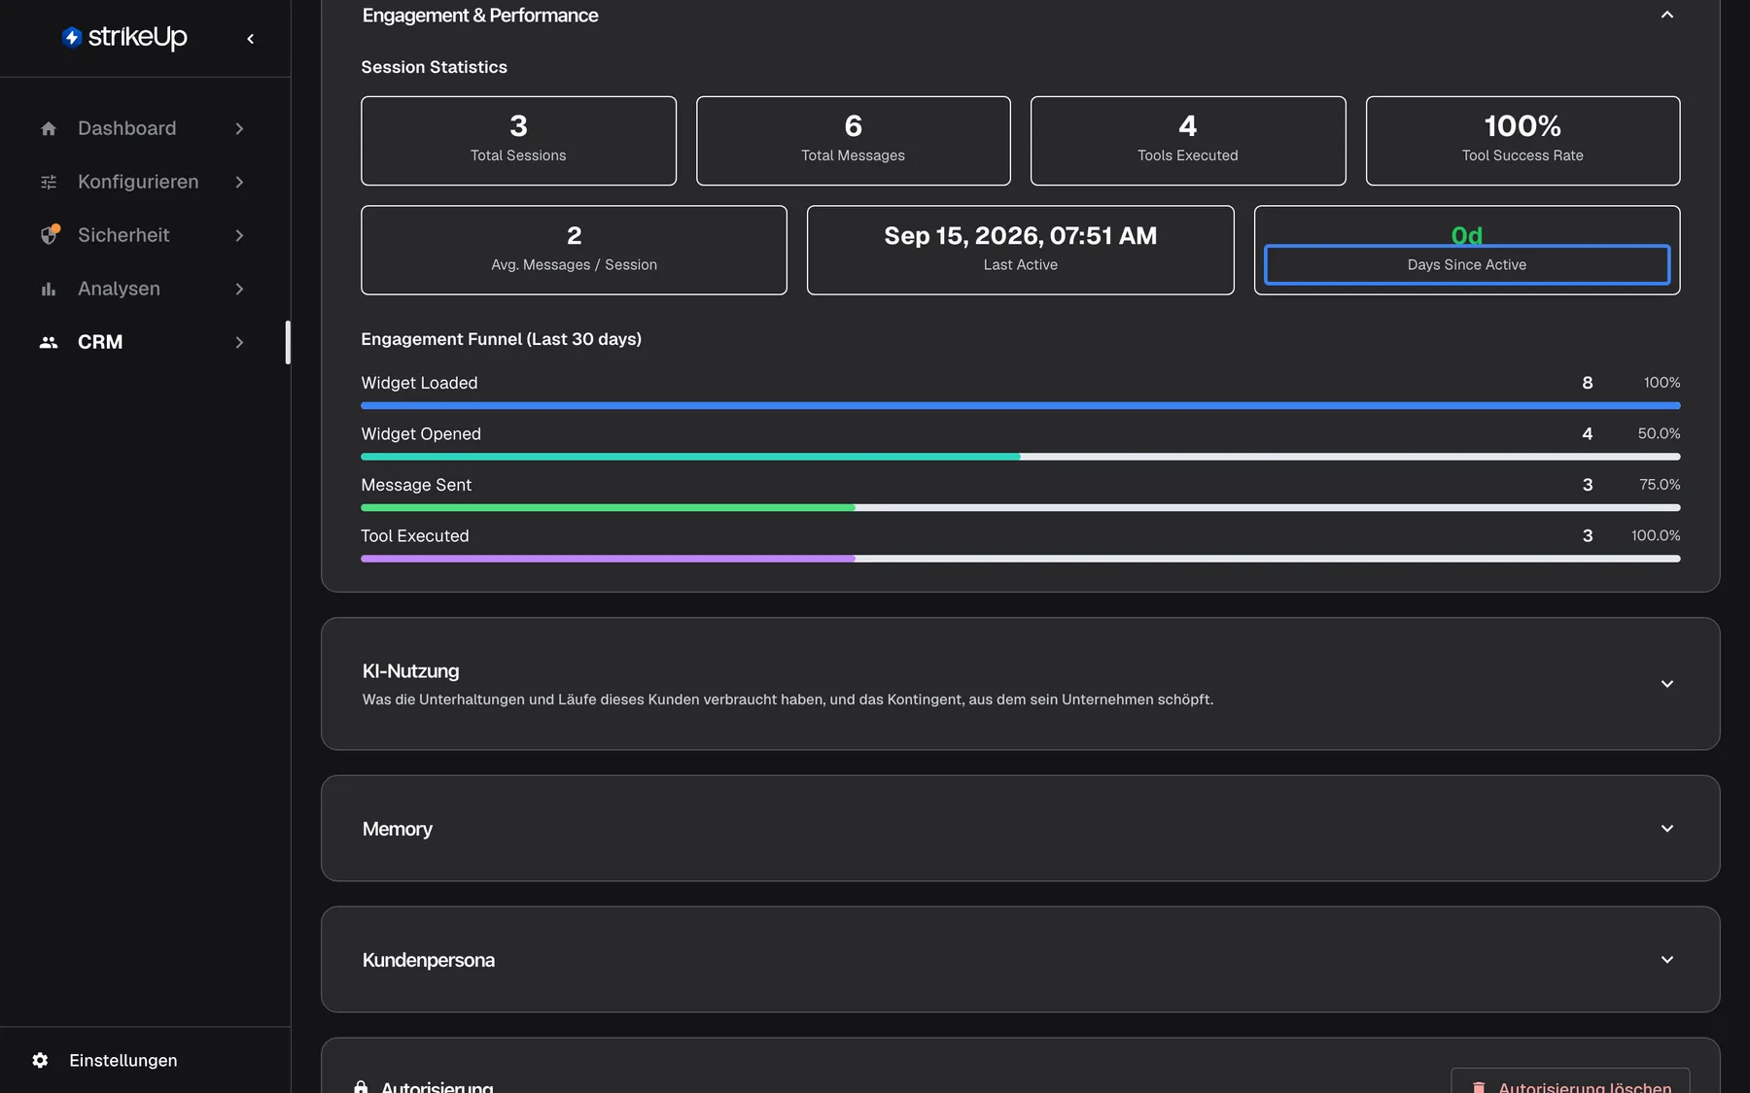Click the Kundenpersona section title
The width and height of the screenshot is (1750, 1093).
click(428, 960)
